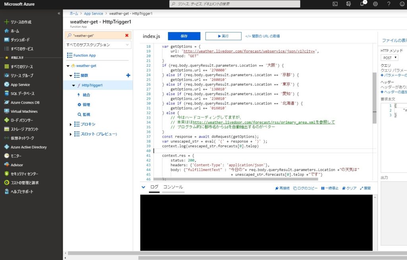Click the ホーム breadcrumb link
The width and height of the screenshot is (407, 260).
[x=74, y=13]
